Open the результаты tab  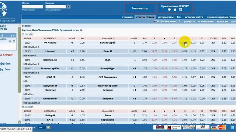point(166,17)
